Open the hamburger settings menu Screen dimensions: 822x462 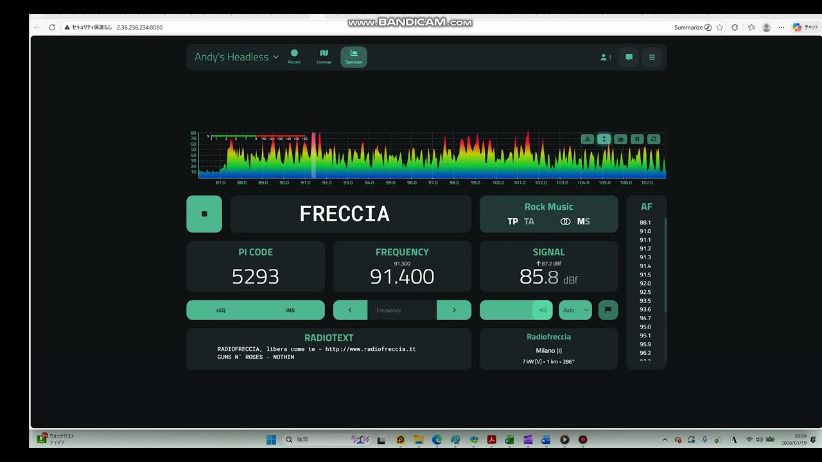652,57
